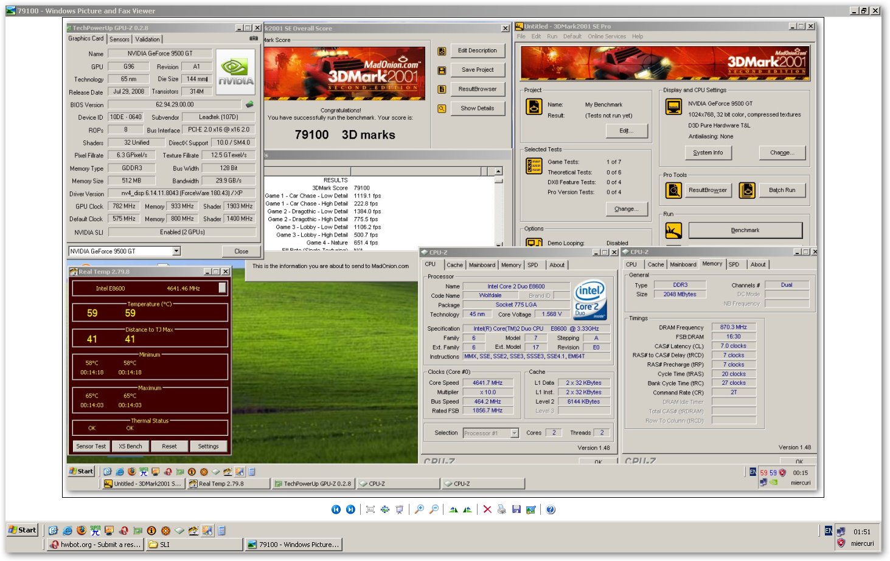The width and height of the screenshot is (890, 561).
Task: Click the BIOS save chip icon in GPU-Z
Action: point(249,105)
